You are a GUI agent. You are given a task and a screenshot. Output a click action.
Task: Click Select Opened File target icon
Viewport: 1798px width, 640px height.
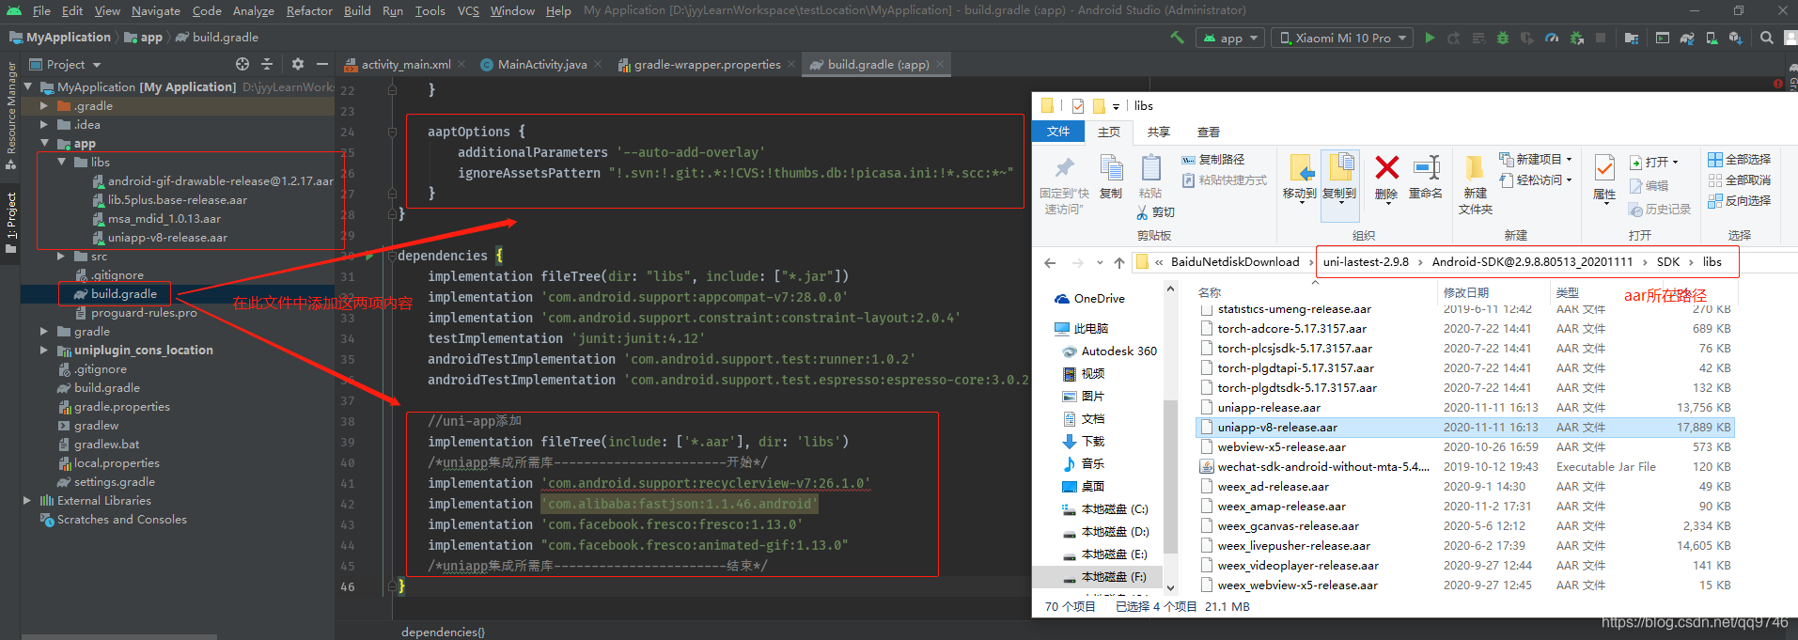tap(242, 64)
